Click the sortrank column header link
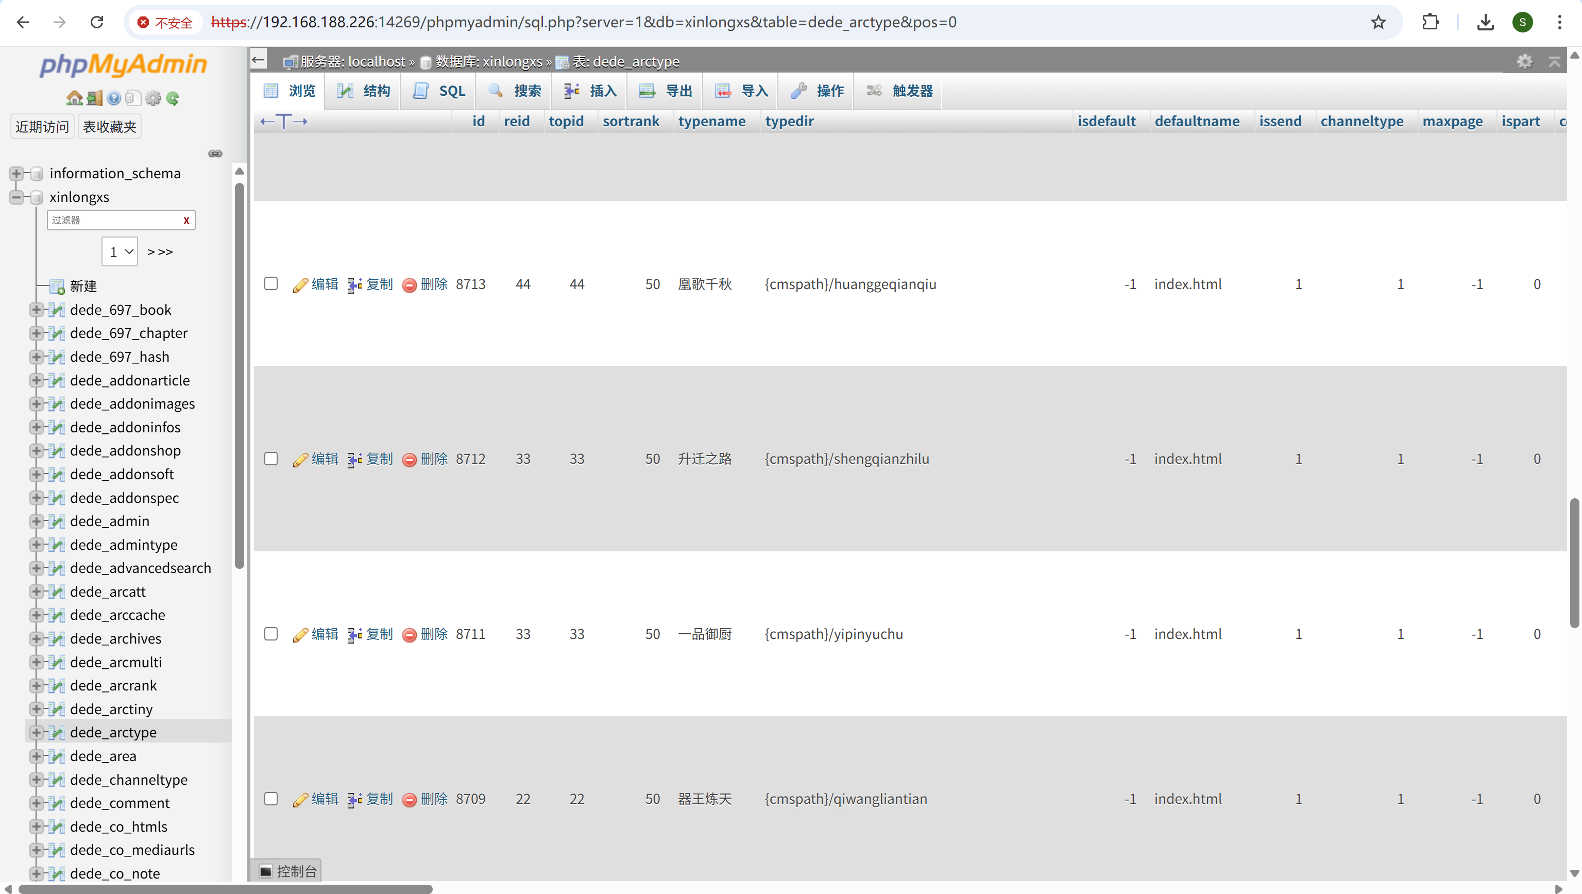 pos(631,121)
